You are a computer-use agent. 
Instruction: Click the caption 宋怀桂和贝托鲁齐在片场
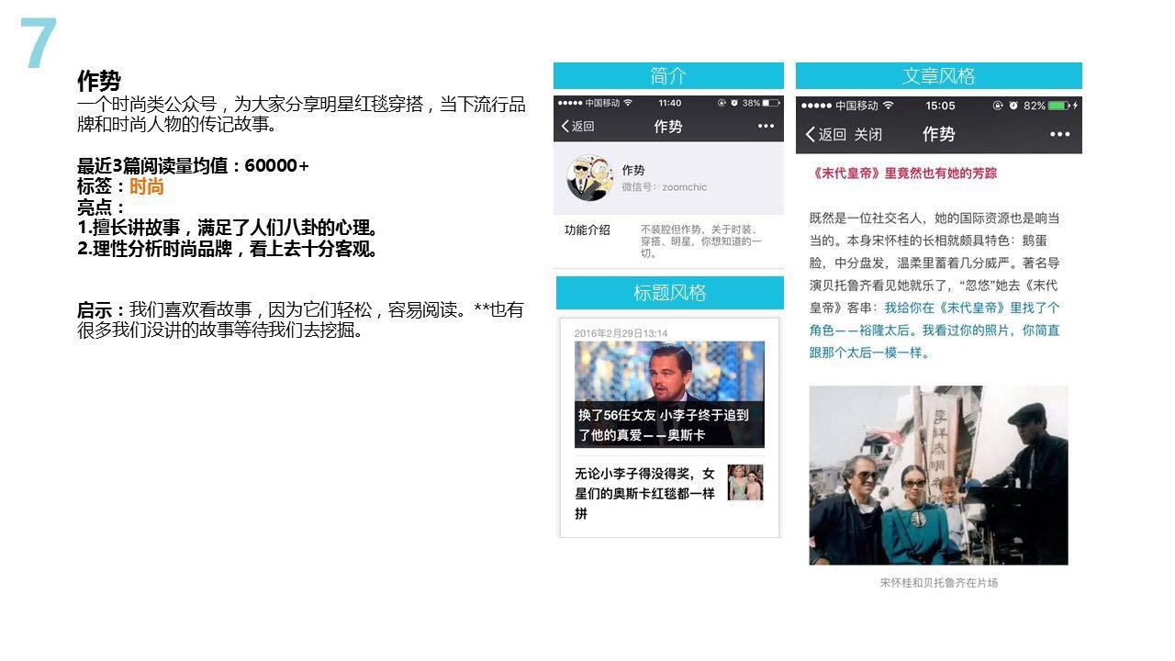[938, 583]
